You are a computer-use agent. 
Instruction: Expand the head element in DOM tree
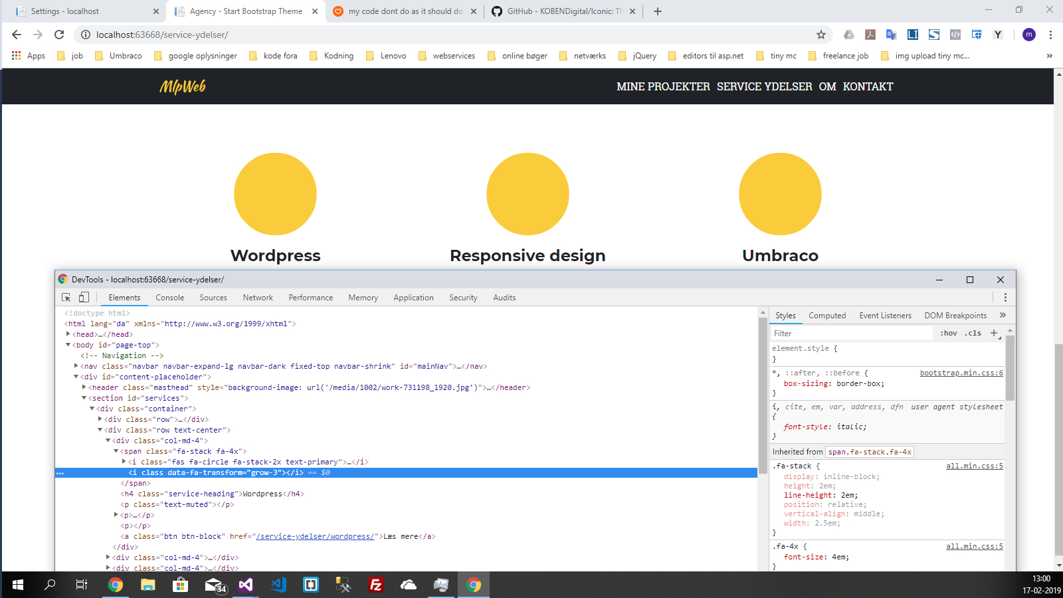point(68,334)
